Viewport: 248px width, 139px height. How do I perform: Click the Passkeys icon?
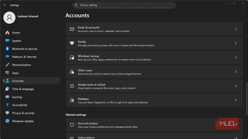tap(72, 100)
